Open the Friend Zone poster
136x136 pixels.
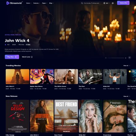pyautogui.click(x=115, y=116)
